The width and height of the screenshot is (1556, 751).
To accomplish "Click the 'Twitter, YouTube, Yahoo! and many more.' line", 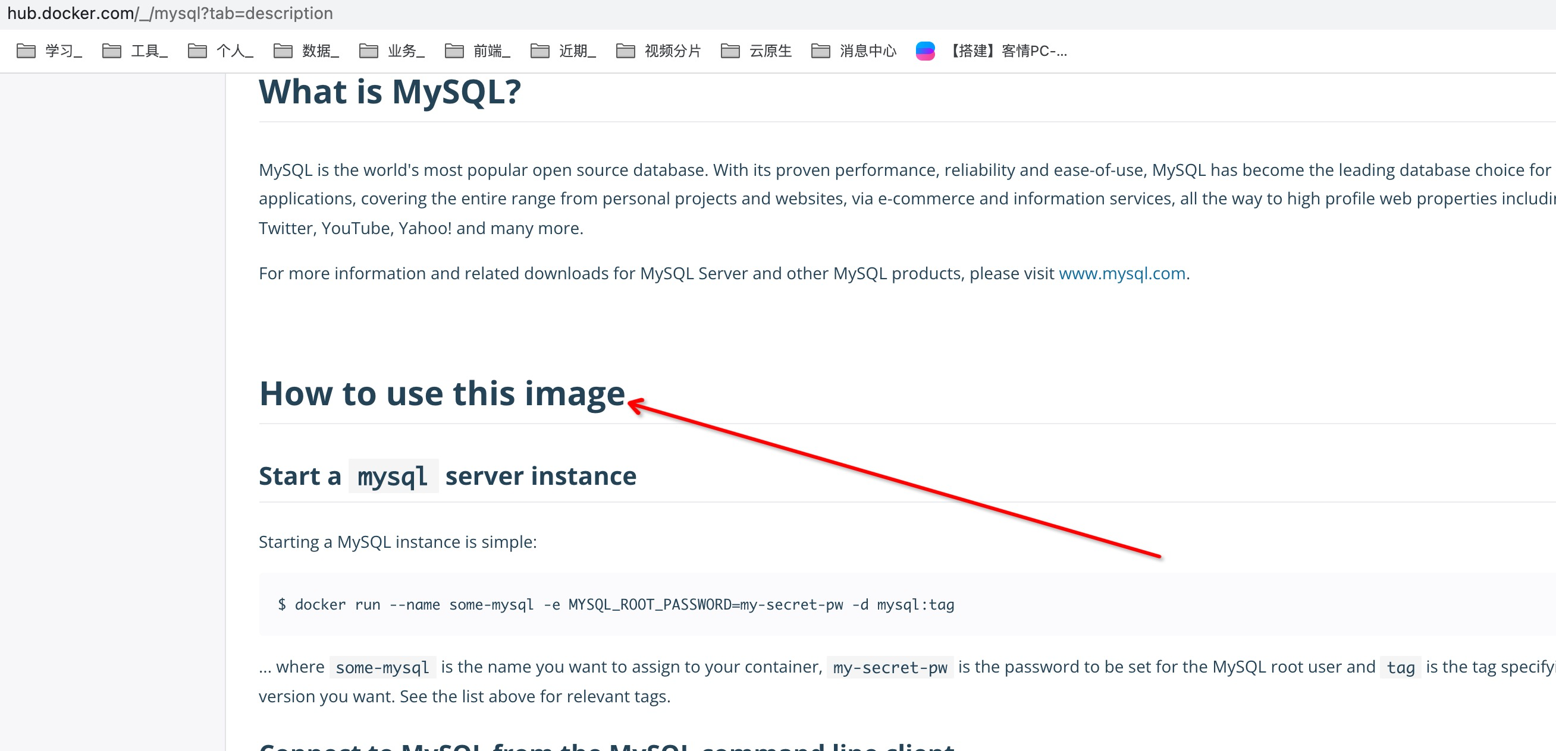I will (421, 229).
